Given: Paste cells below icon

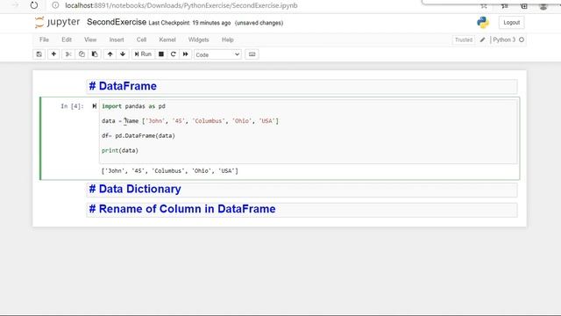Looking at the screenshot, I should (95, 54).
